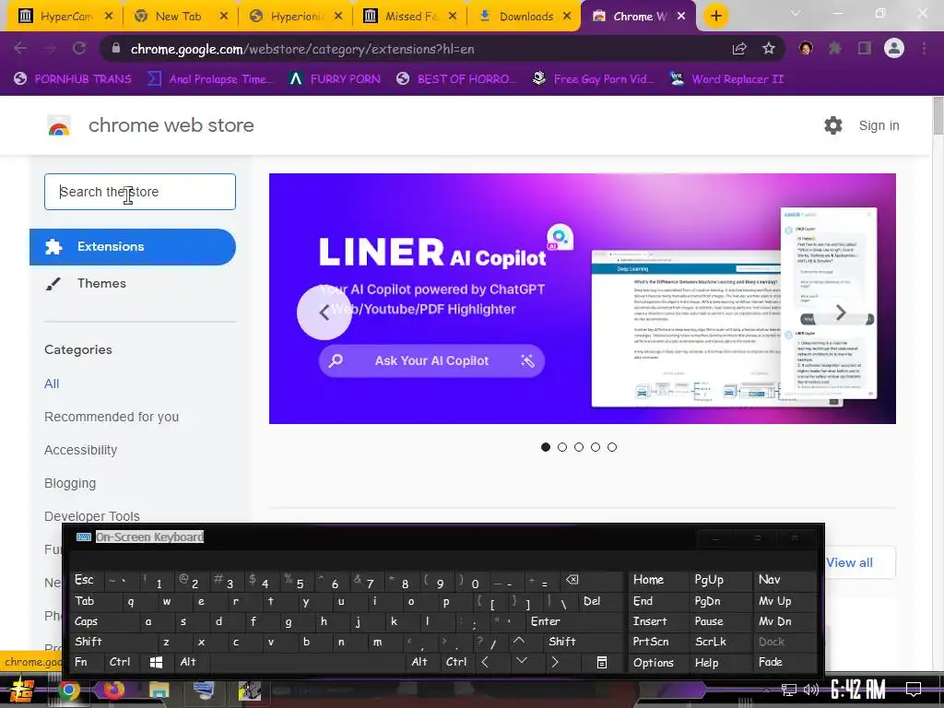Toggle the browser side panel icon
The image size is (944, 708).
point(865,48)
